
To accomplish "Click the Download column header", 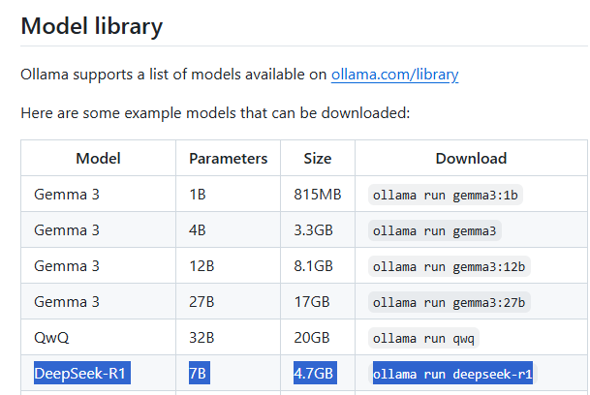I will tap(471, 159).
